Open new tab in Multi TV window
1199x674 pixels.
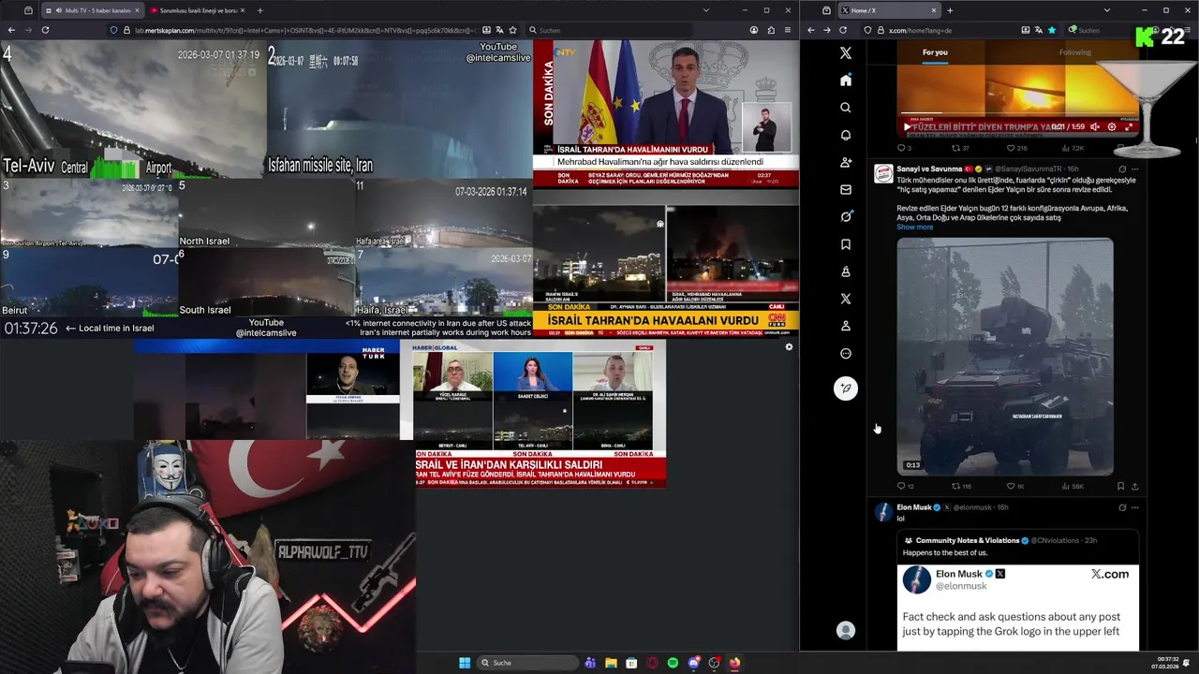coord(260,10)
